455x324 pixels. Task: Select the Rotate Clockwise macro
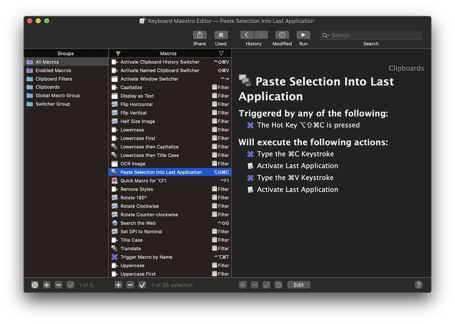(170, 206)
